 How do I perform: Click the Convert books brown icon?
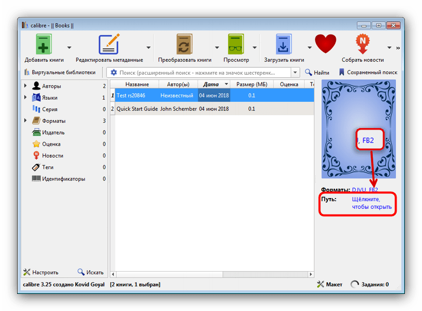point(184,44)
